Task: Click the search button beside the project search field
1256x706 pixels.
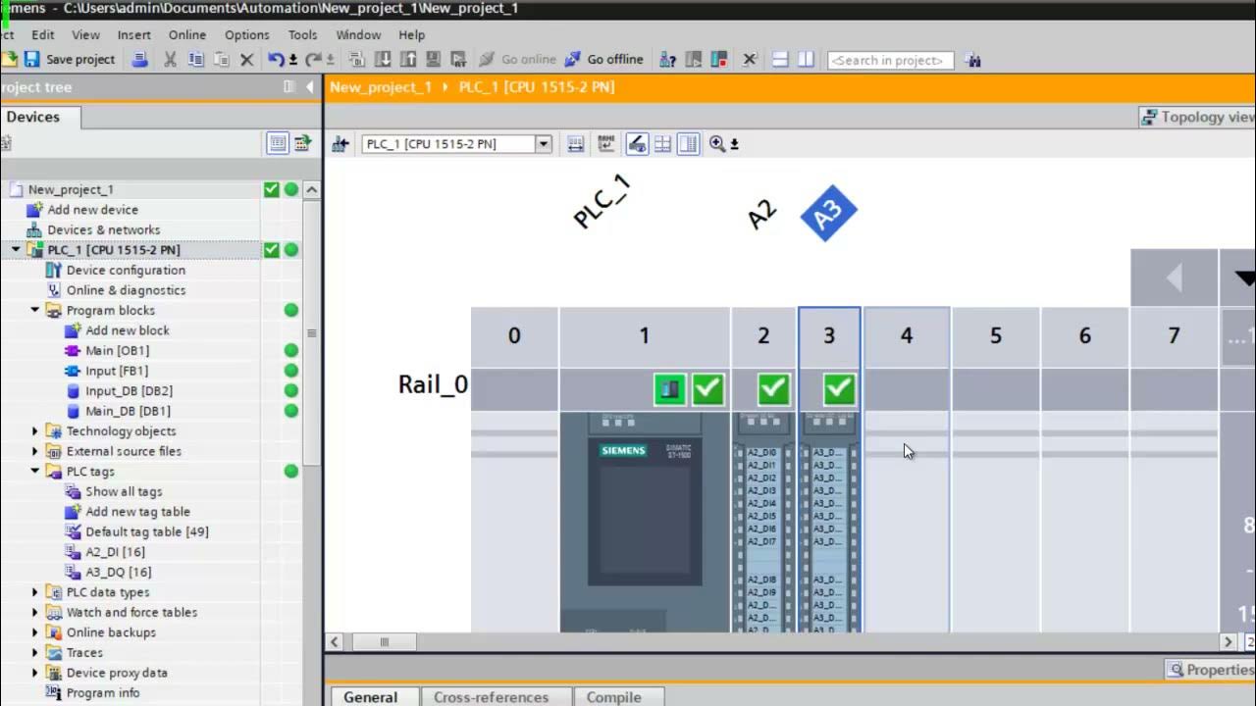Action: (972, 60)
